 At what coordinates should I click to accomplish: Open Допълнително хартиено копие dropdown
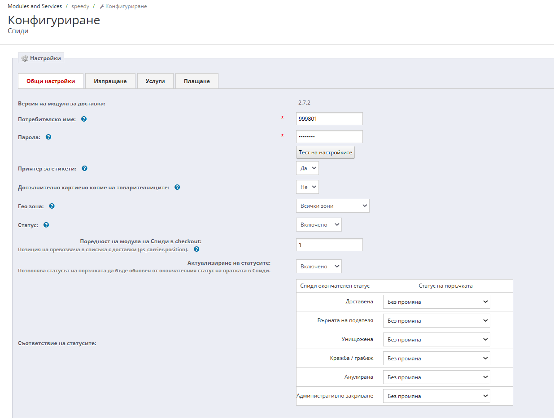pyautogui.click(x=307, y=187)
